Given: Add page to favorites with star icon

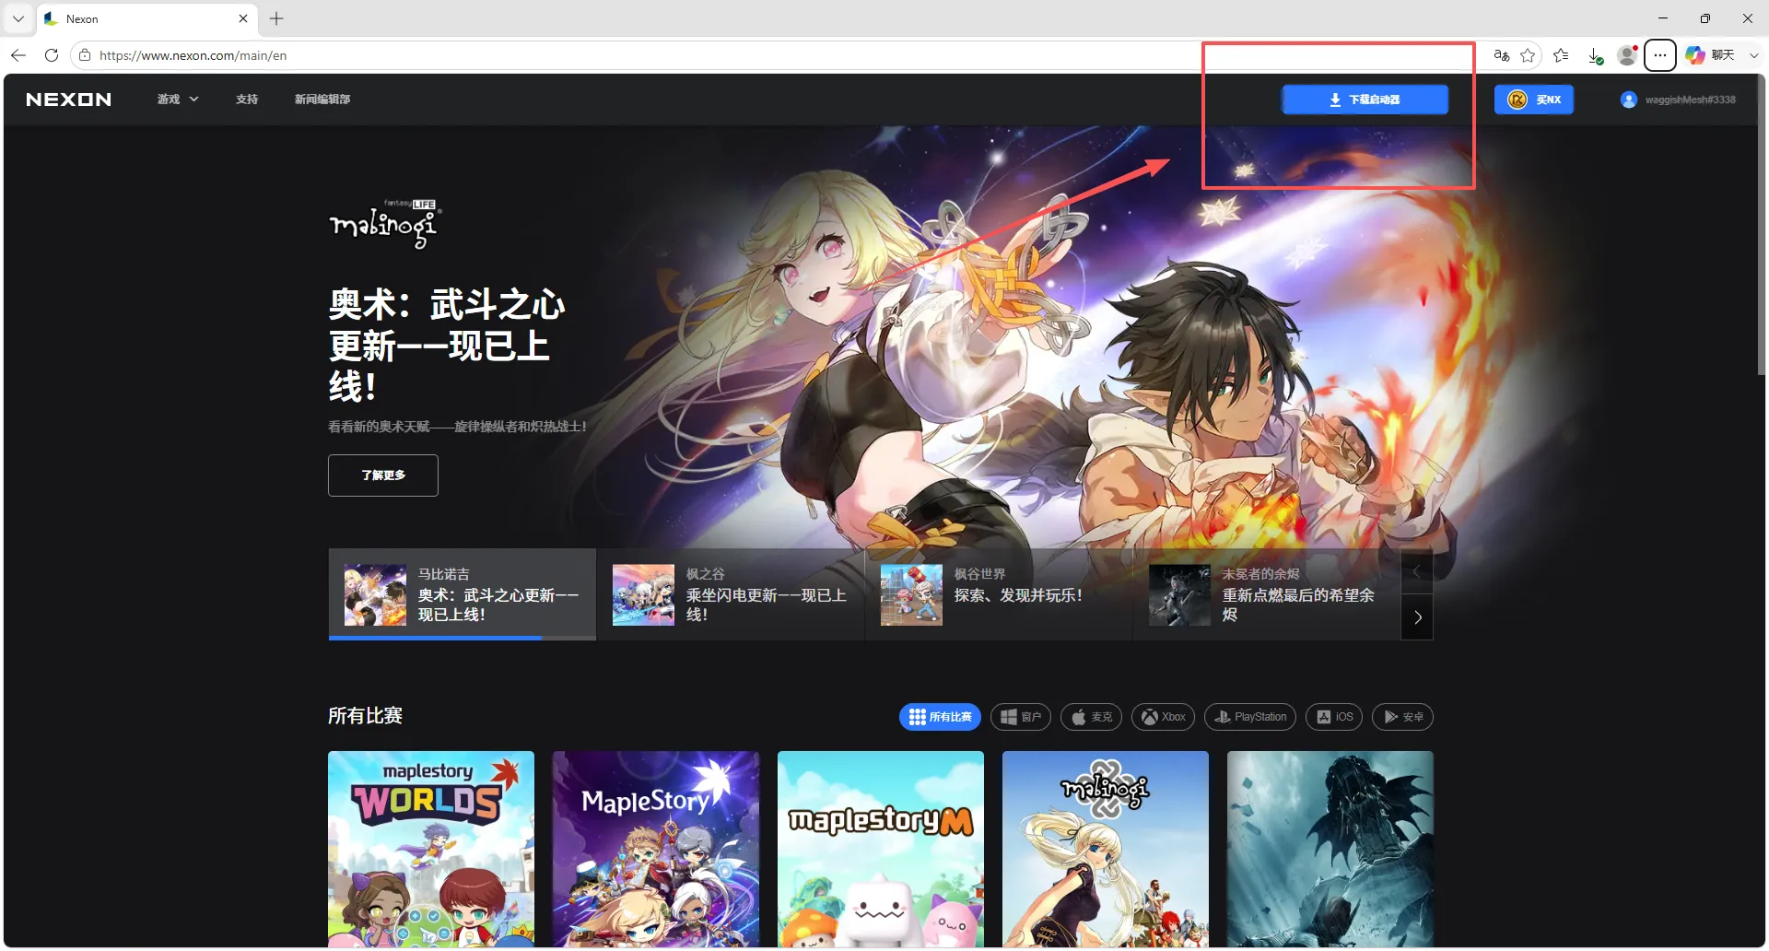Looking at the screenshot, I should [1528, 55].
